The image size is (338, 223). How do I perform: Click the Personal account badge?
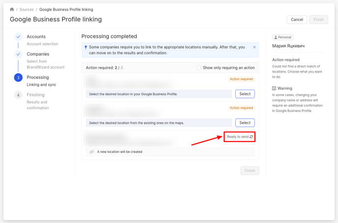[x=282, y=37]
